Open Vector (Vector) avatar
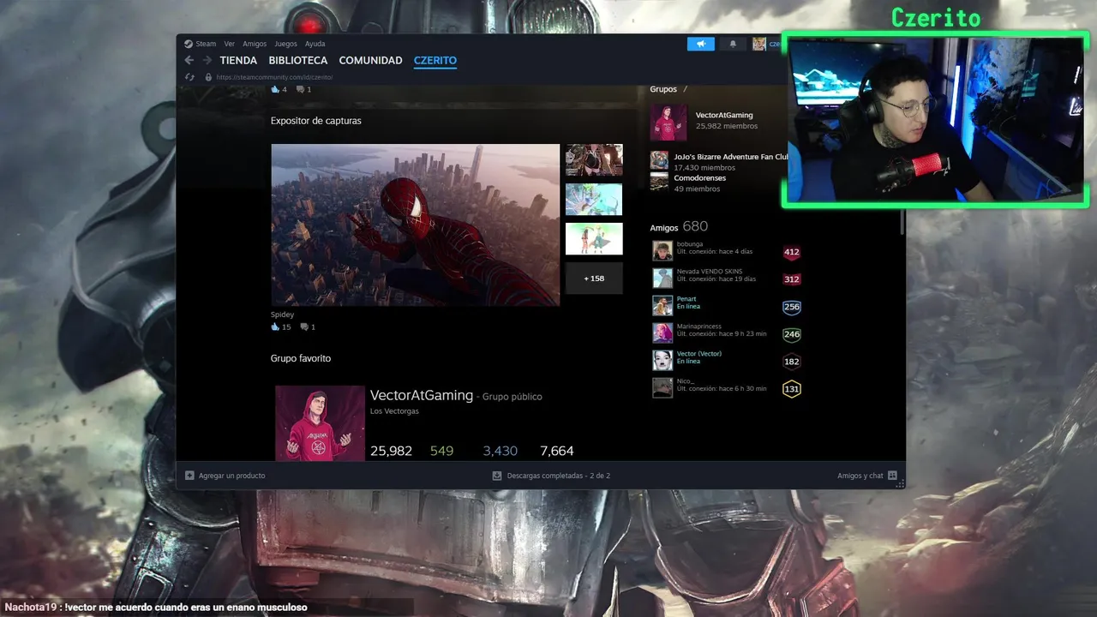 tap(662, 360)
